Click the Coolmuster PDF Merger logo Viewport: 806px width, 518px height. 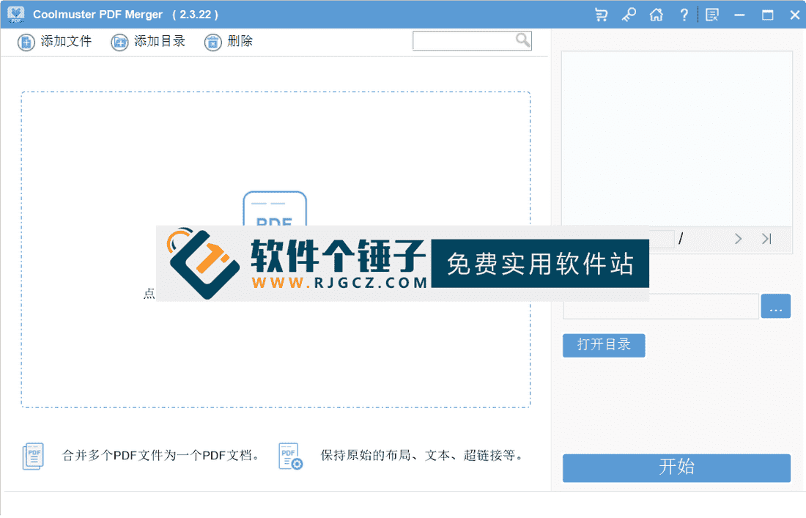15,14
